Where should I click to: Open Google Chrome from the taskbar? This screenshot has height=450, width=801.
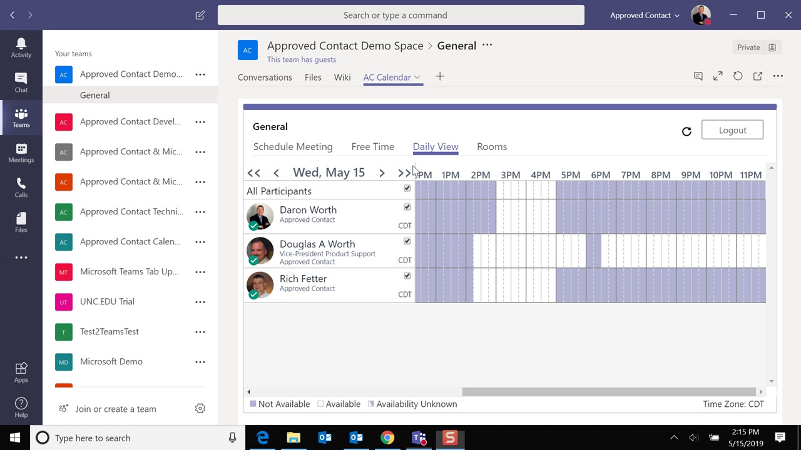coord(387,437)
